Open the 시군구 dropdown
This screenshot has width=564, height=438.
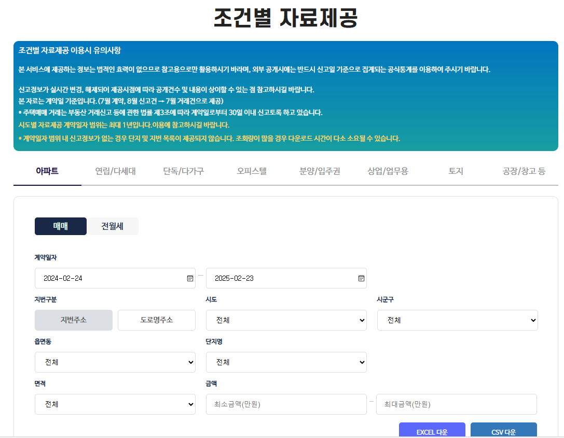(457, 320)
